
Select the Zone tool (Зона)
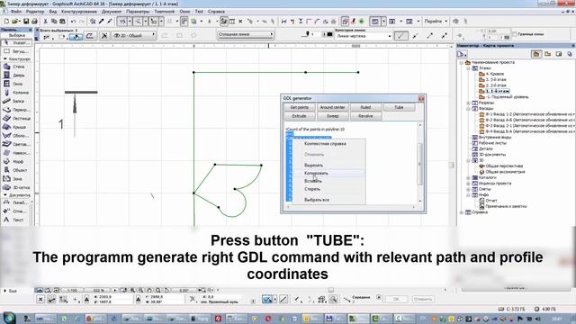pyautogui.click(x=16, y=179)
